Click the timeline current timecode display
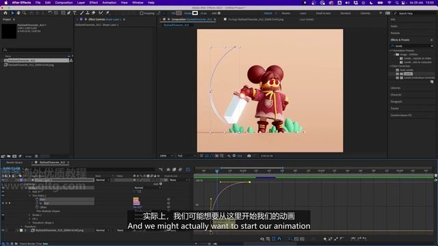 click(x=12, y=169)
